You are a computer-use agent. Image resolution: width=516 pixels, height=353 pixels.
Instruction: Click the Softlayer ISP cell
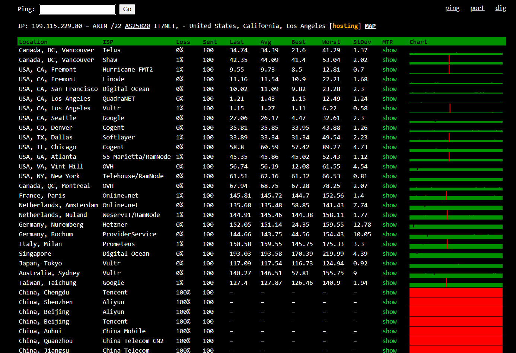coord(119,138)
